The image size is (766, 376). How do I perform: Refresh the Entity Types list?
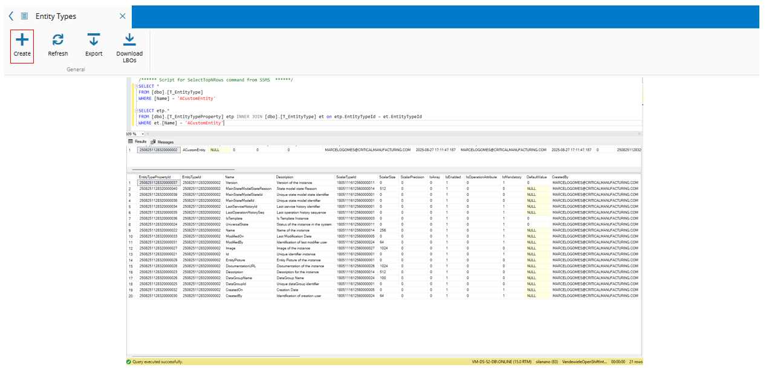click(58, 45)
